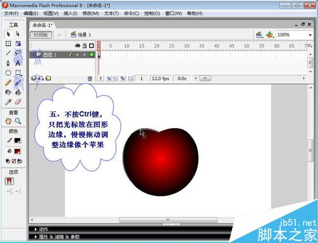Click the stage horizontal scrollbar thumb

[x=168, y=220]
